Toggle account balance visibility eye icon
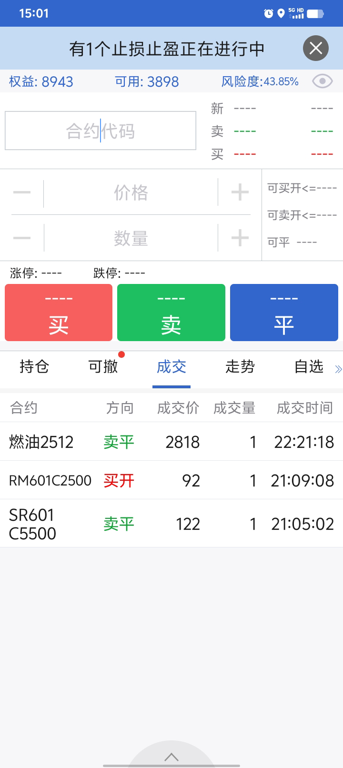The image size is (343, 768). coord(322,81)
